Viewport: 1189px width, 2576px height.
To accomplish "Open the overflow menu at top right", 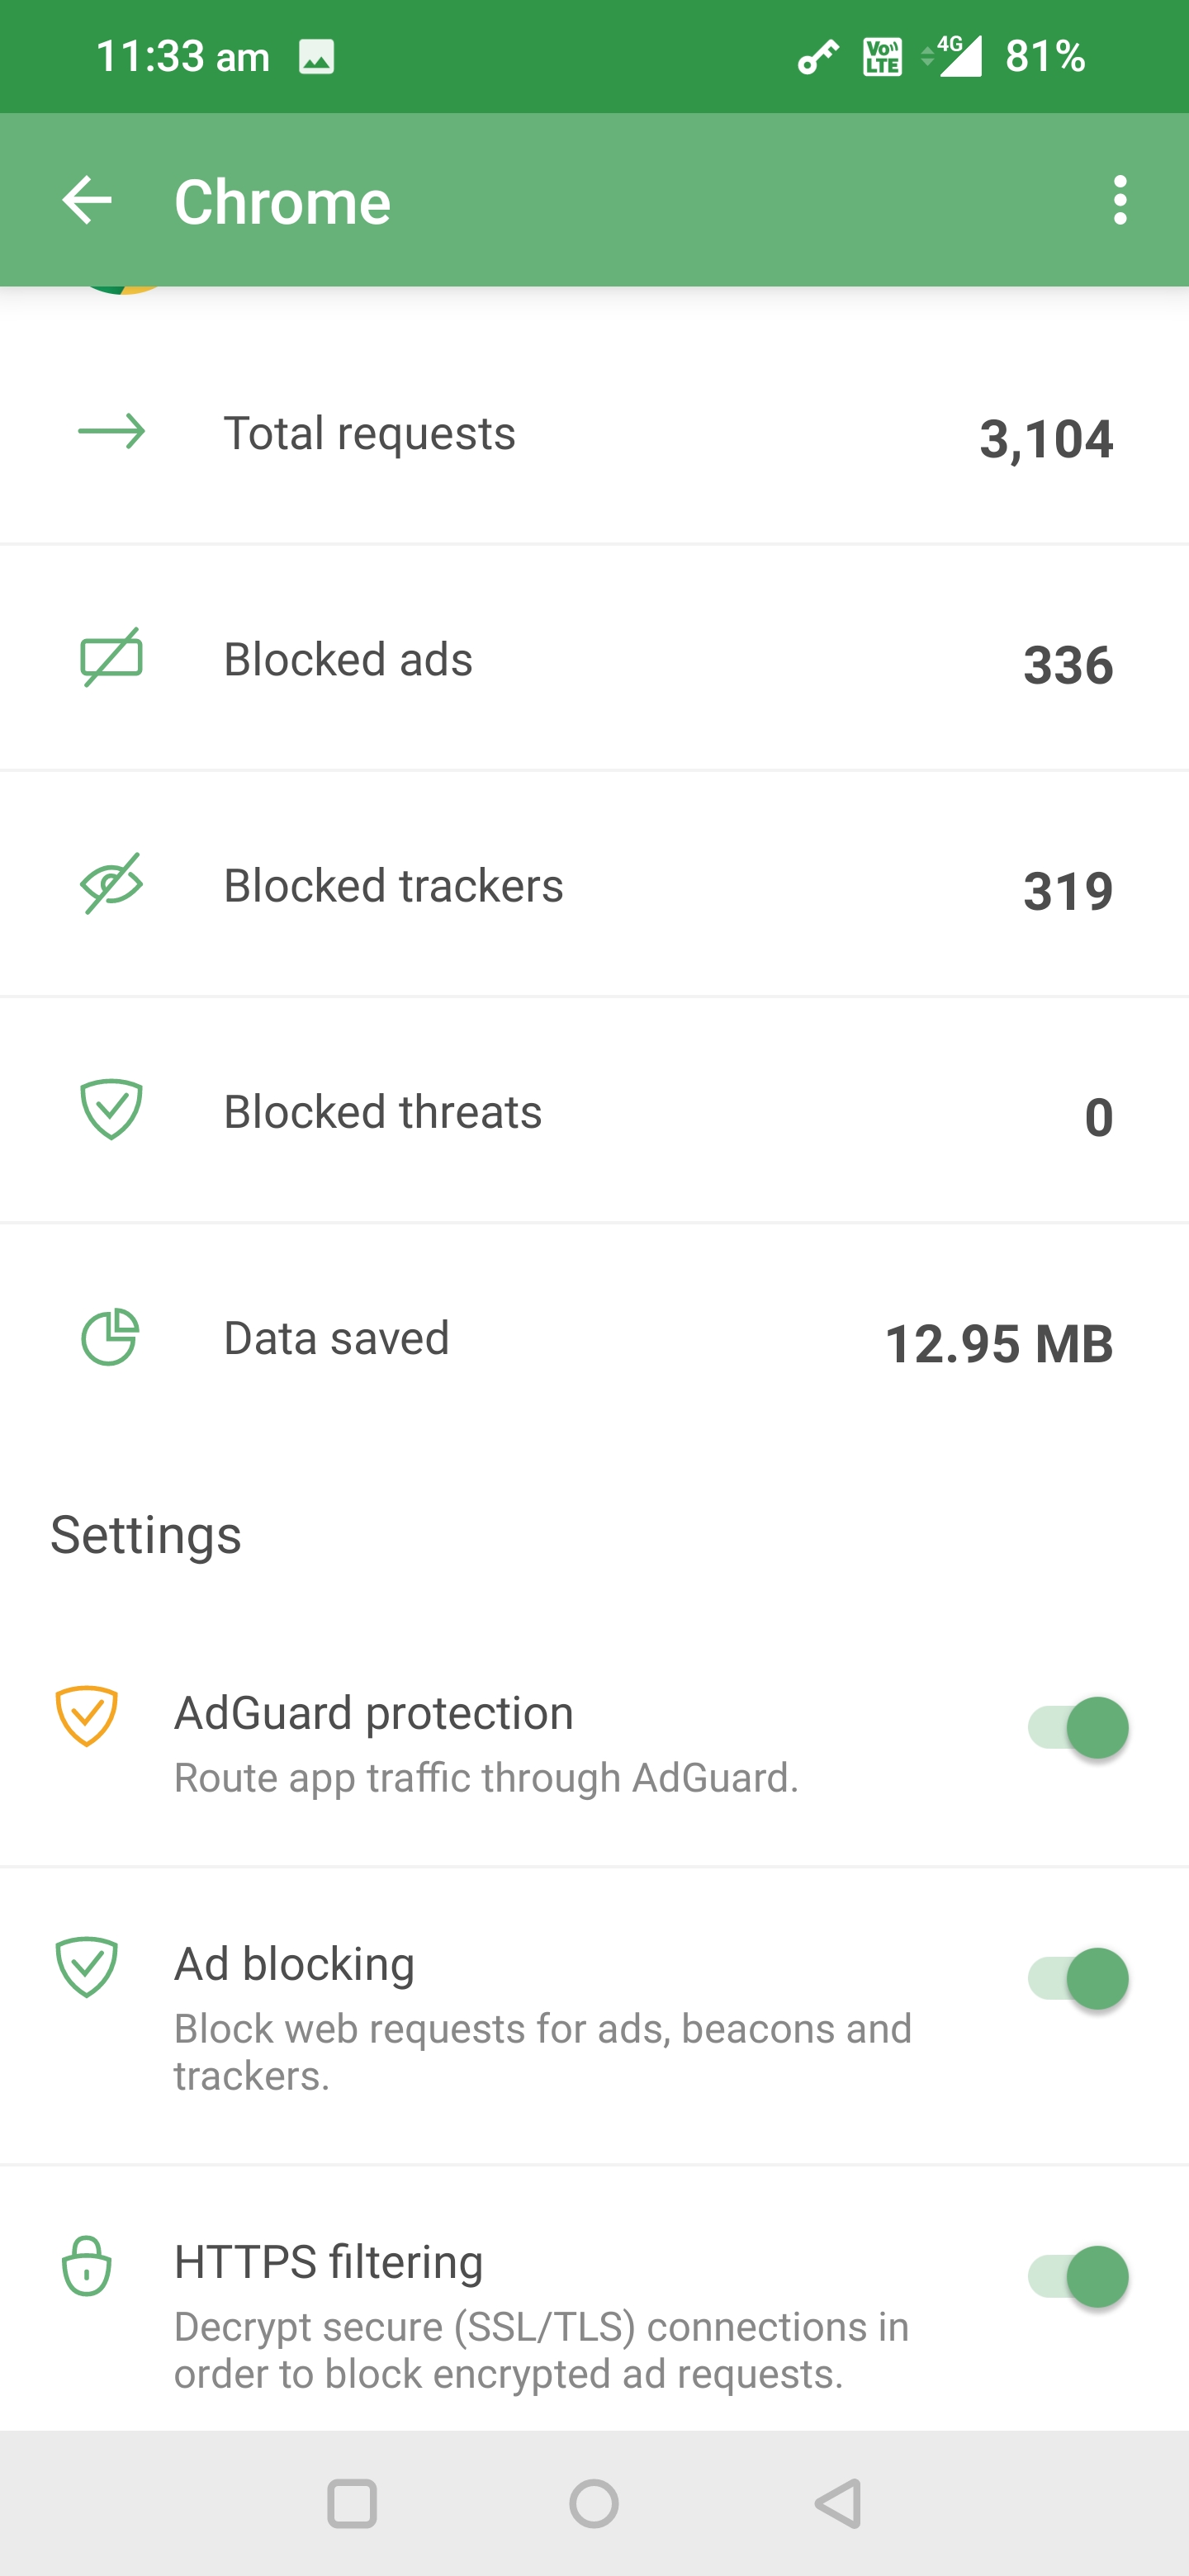I will (1120, 200).
